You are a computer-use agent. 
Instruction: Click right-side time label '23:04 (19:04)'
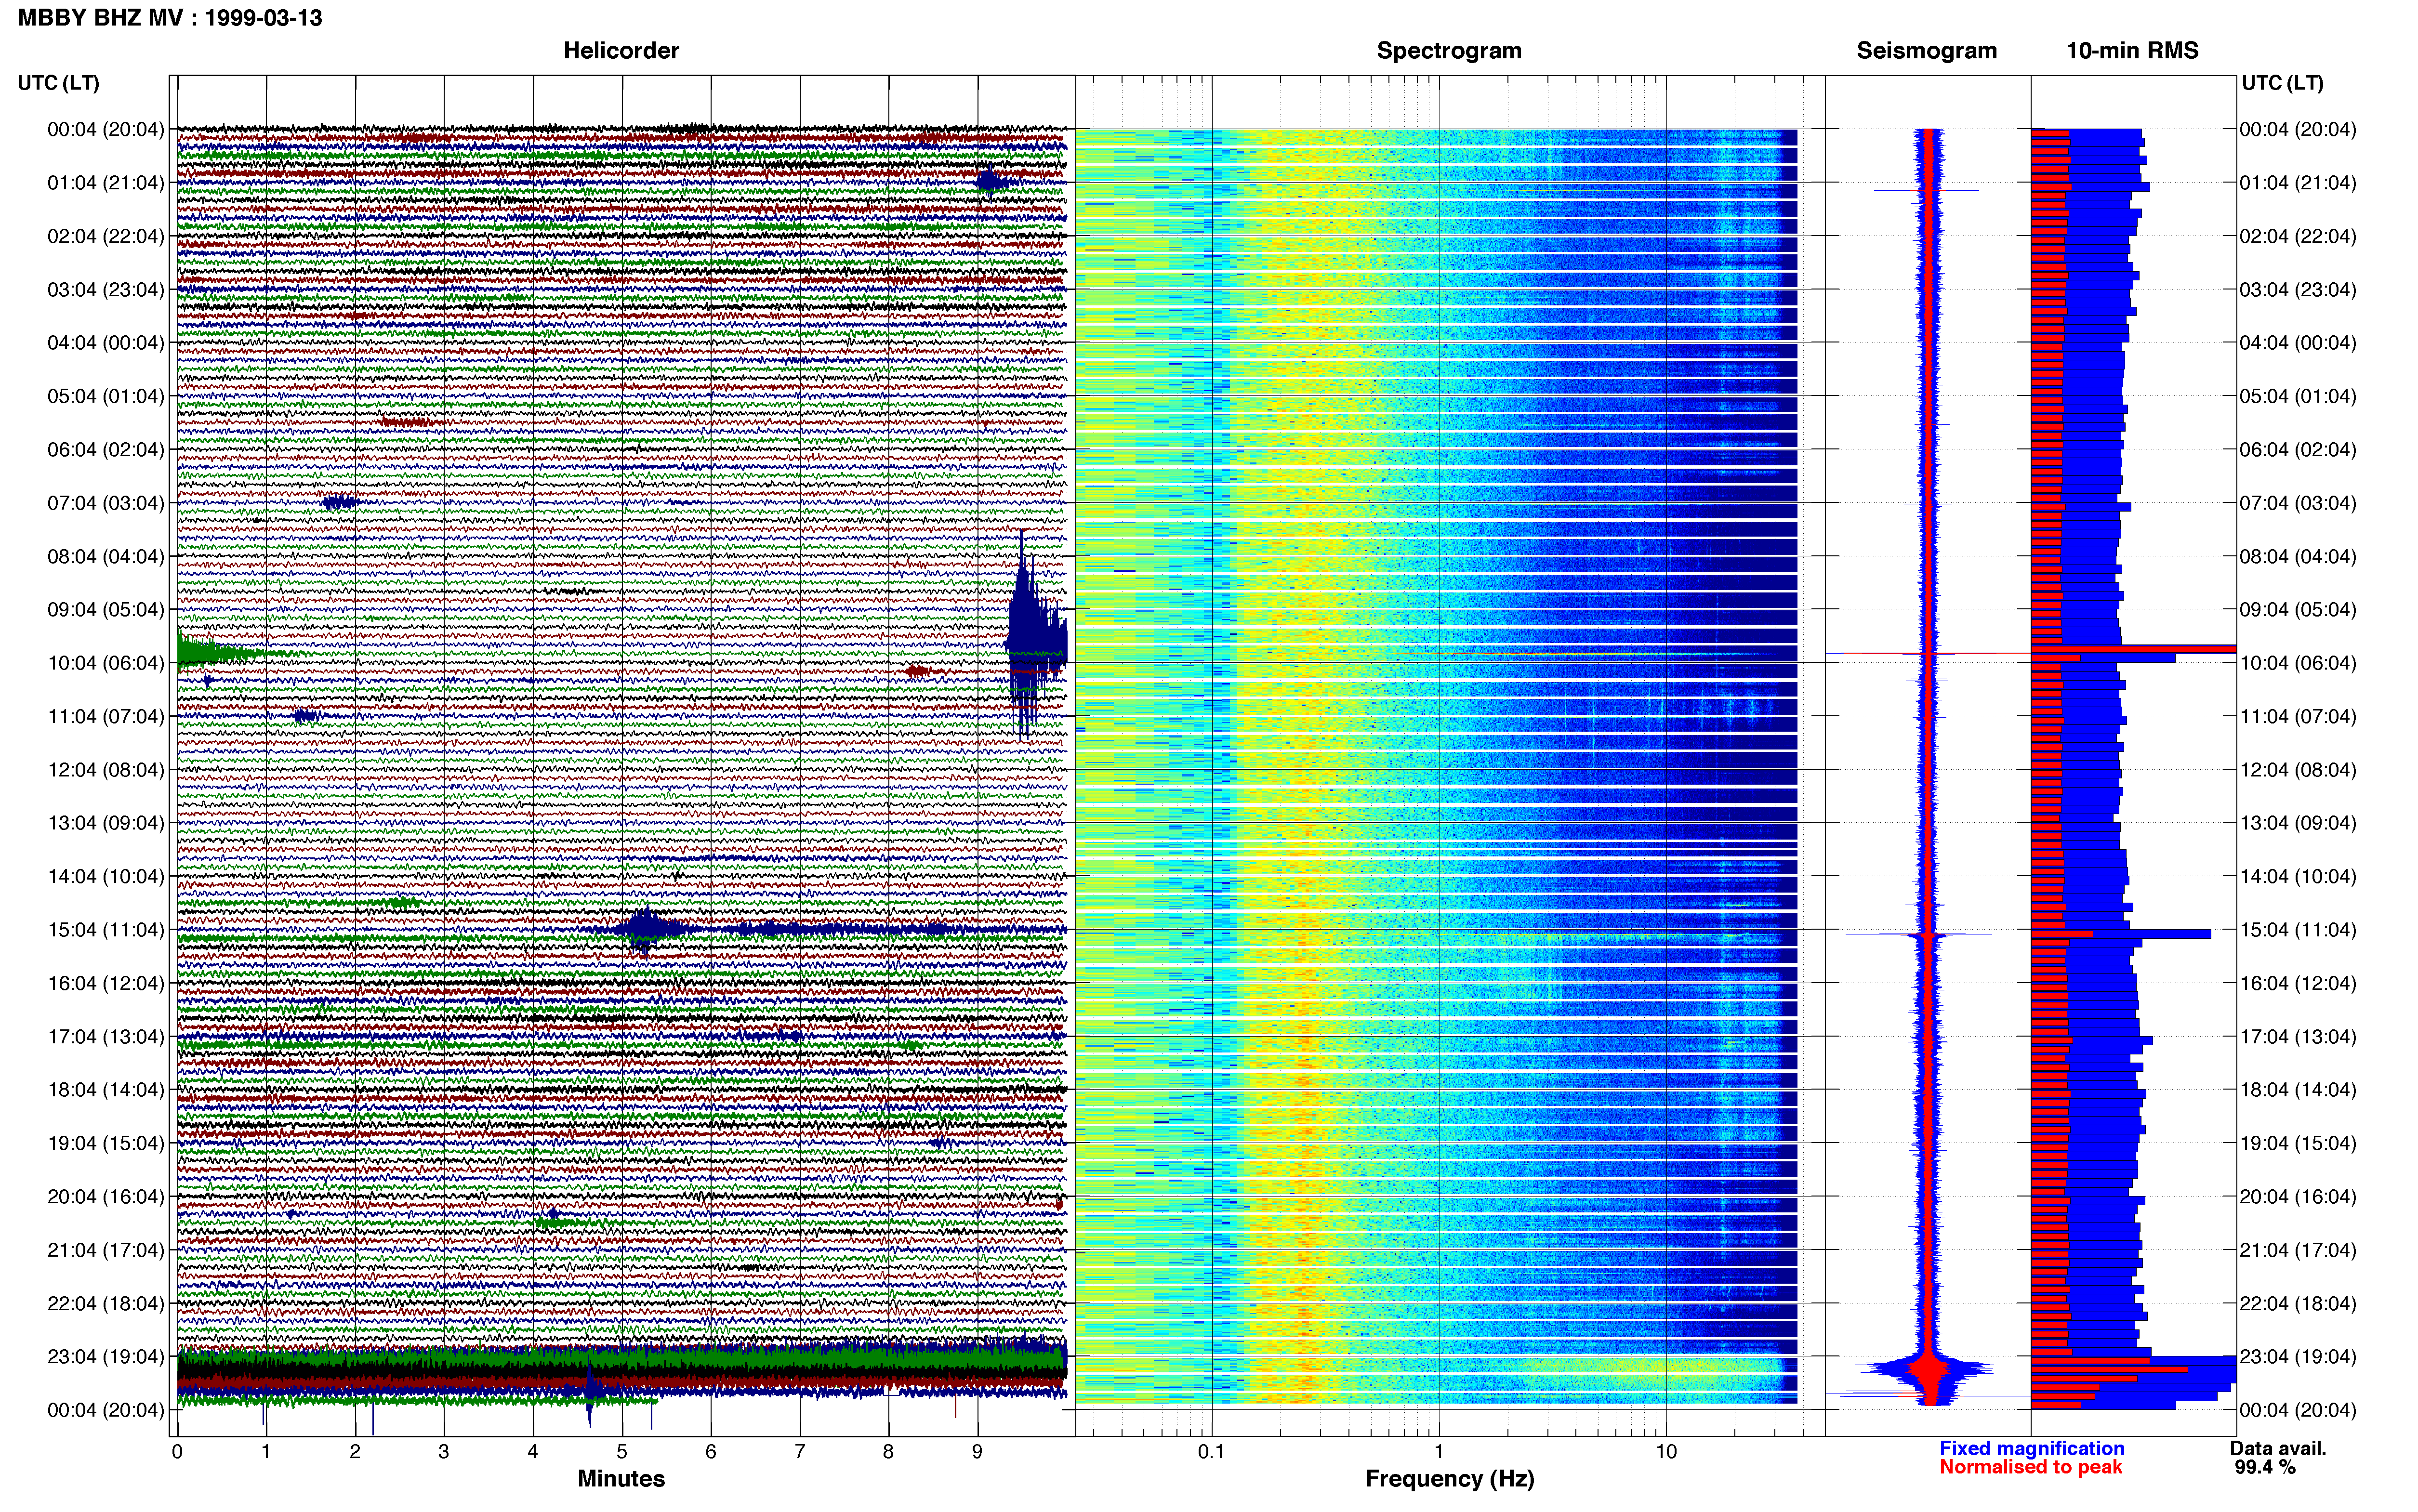(x=2298, y=1356)
